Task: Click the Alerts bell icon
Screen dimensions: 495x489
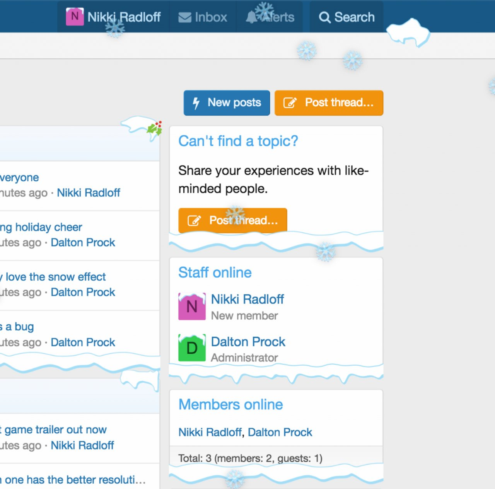Action: 251,17
